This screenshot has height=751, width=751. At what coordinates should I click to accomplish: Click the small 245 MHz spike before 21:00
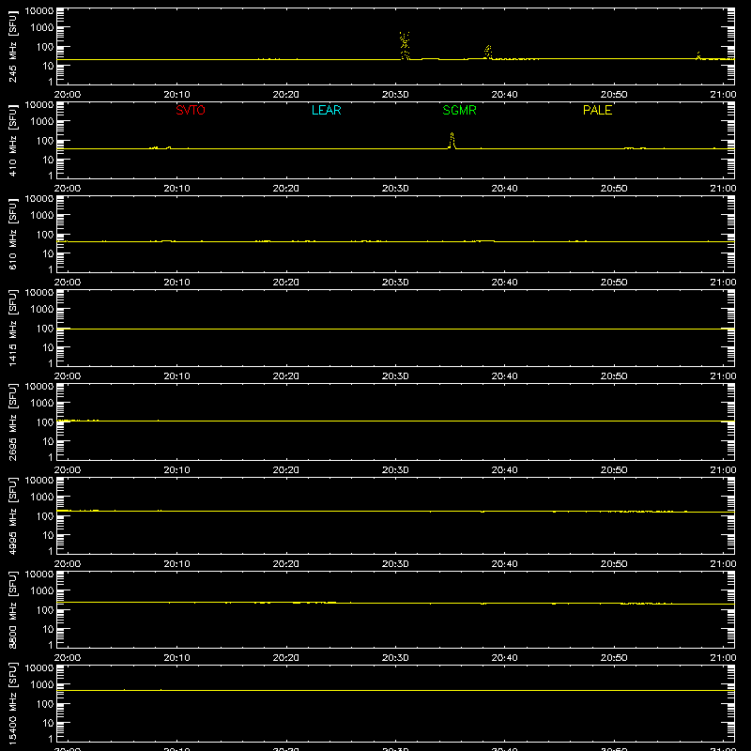[698, 55]
